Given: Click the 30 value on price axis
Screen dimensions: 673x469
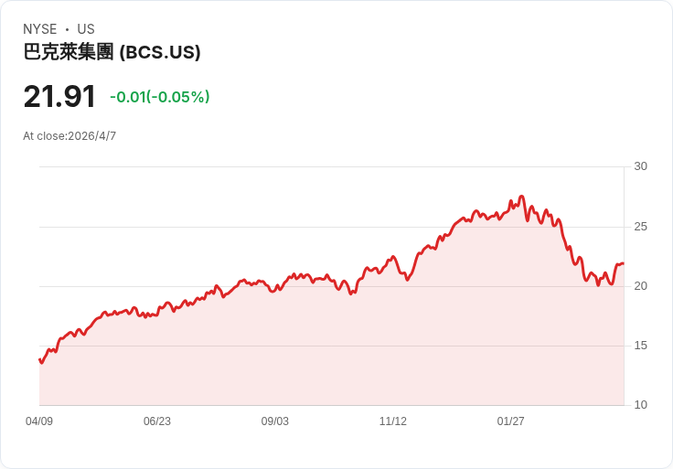Looking at the screenshot, I should (x=641, y=166).
